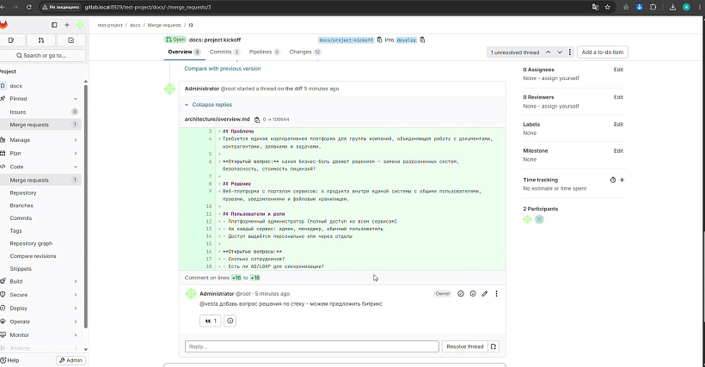Screen dimensions: 705x367
Task: Expand the Monitor sidebar section
Action: click(76, 335)
